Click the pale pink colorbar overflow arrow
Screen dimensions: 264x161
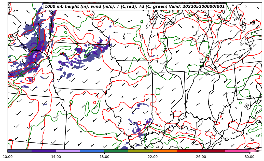pyautogui.click(x=255, y=151)
